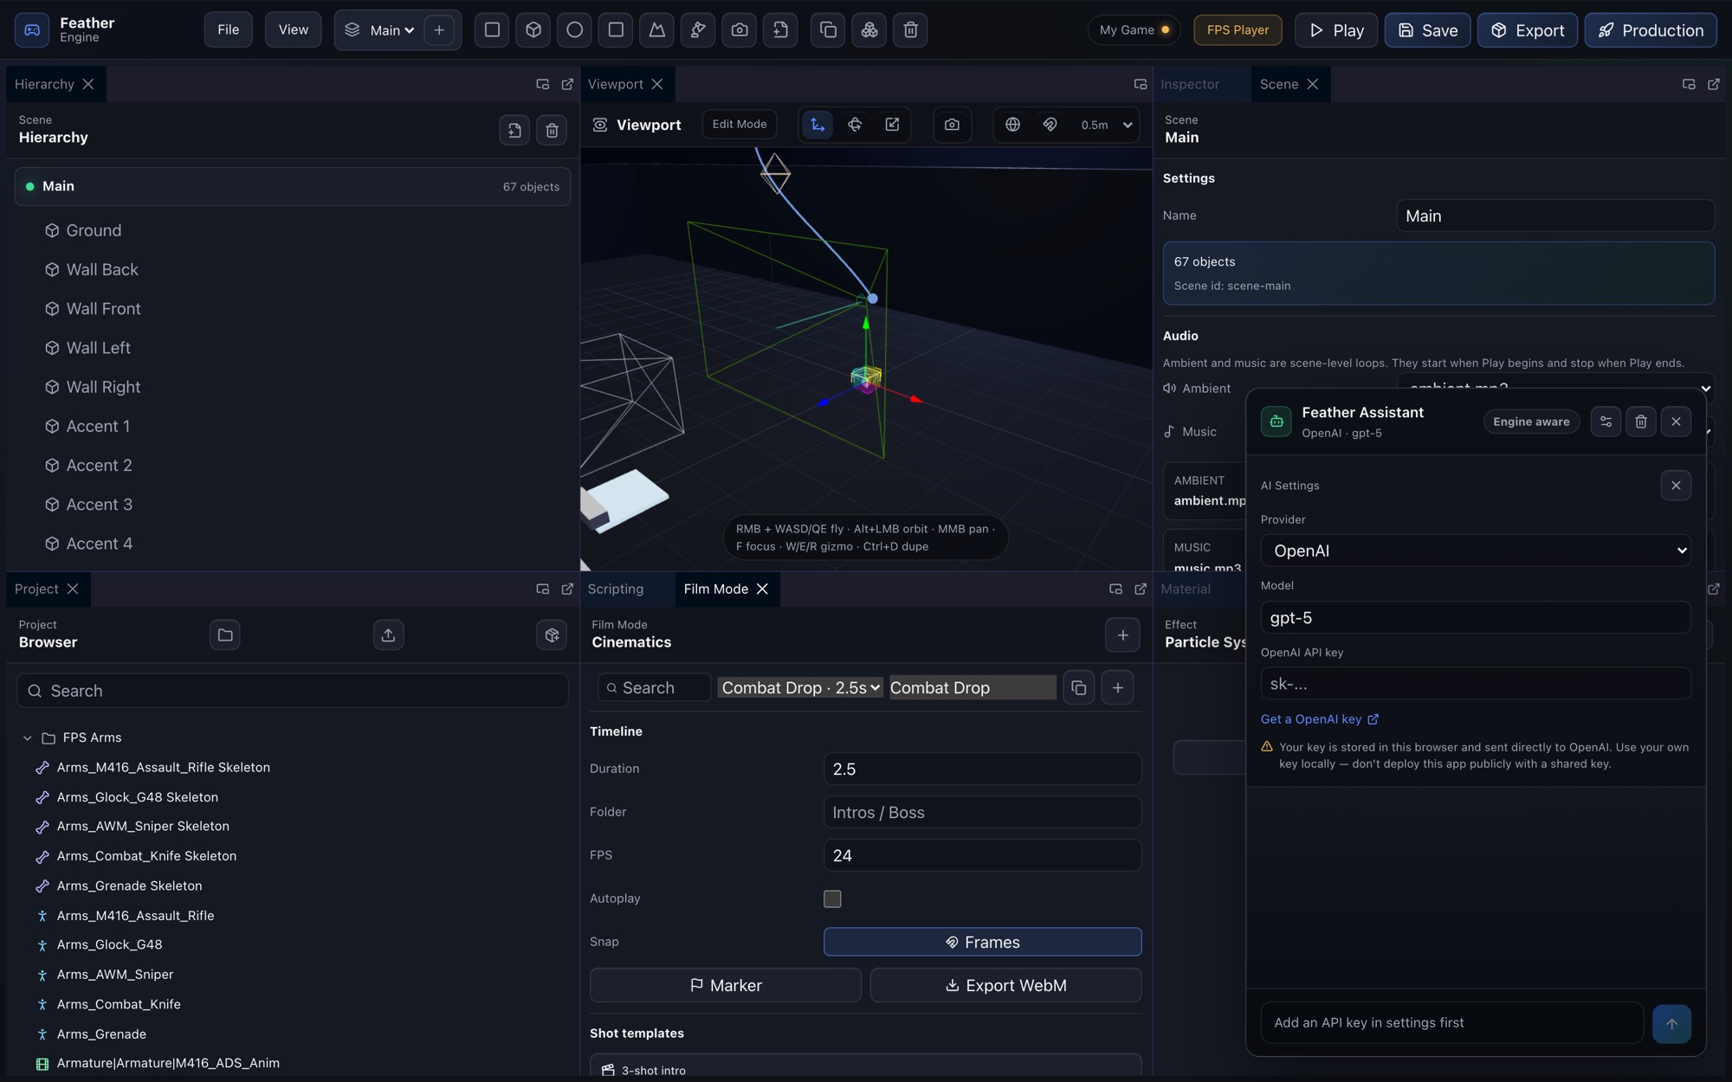Click the upload icon in Project Browser
This screenshot has width=1732, height=1082.
[x=388, y=635]
